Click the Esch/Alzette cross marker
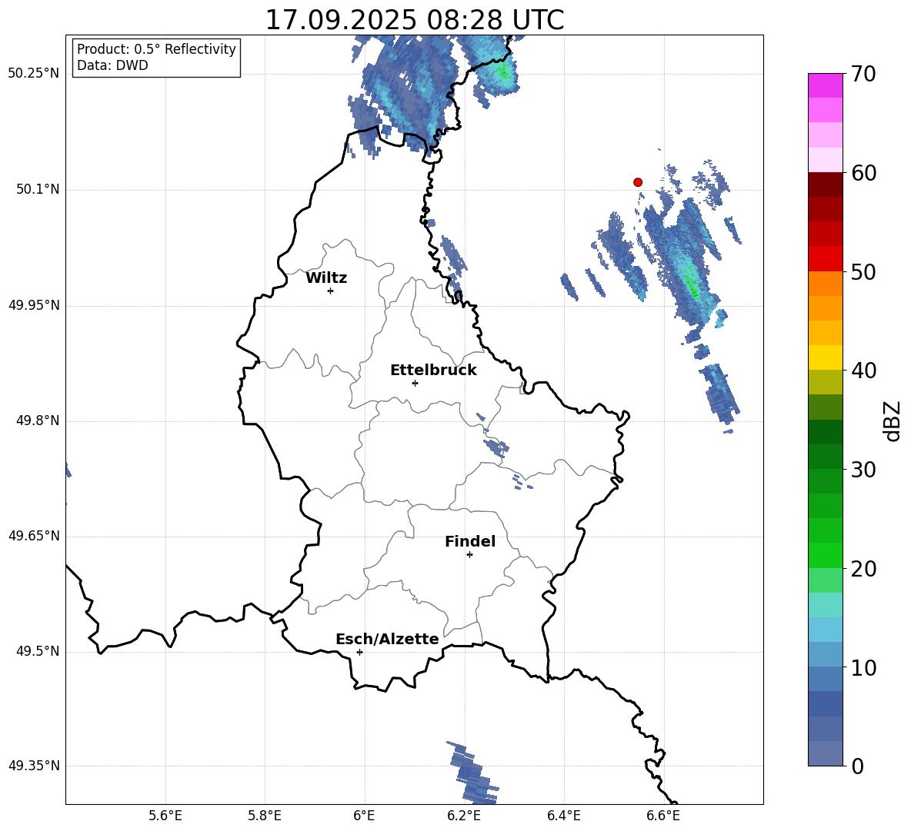911x831 pixels. click(359, 652)
